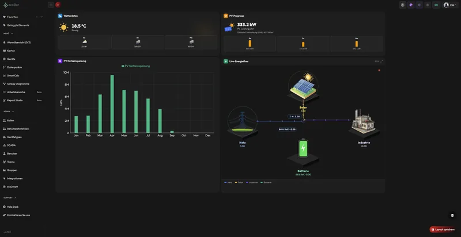This screenshot has height=237, width=461.
Task: Open Geräte page
Action: click(x=11, y=59)
